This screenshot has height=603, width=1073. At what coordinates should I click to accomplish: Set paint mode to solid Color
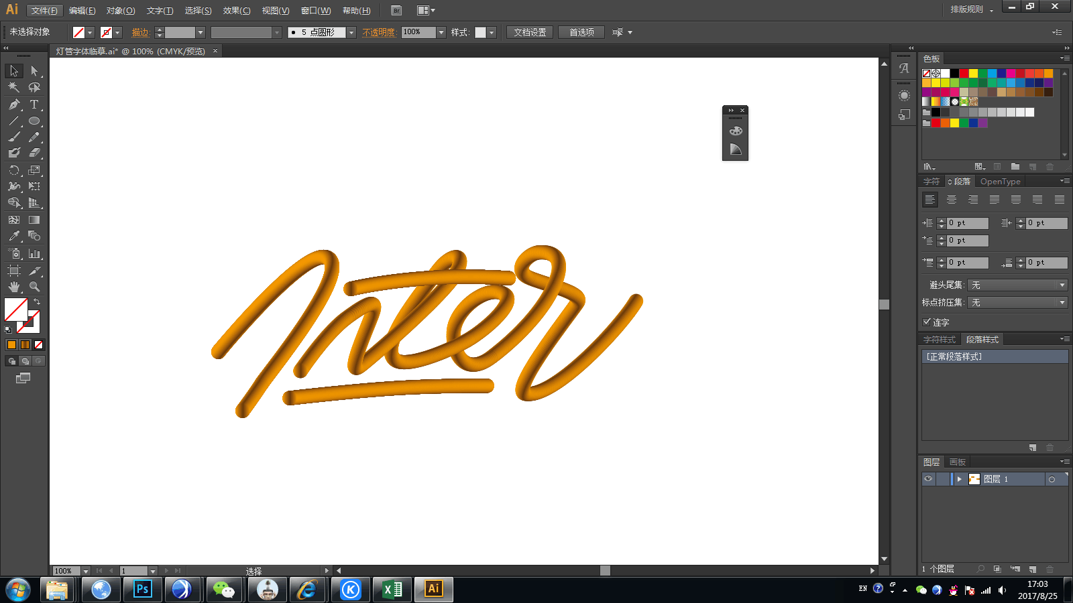[x=11, y=344]
